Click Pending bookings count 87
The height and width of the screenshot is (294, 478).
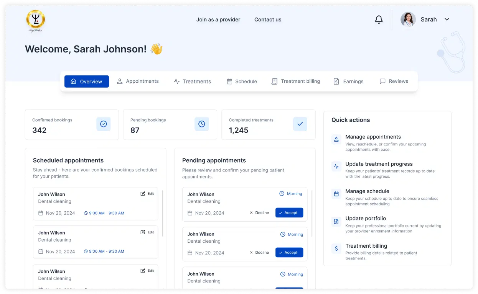point(135,130)
